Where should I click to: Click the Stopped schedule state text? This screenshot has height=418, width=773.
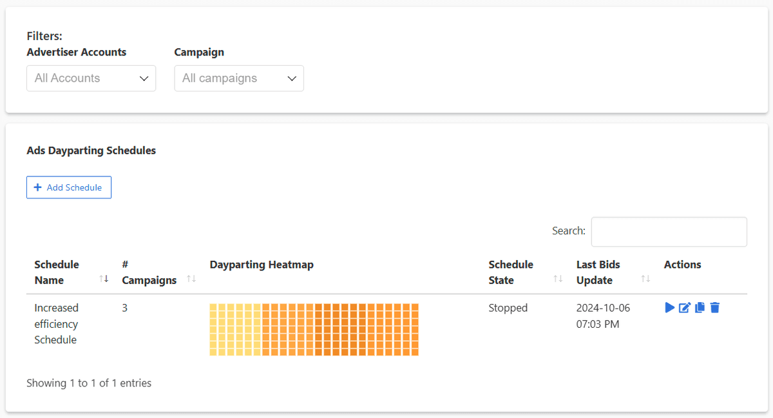pos(508,307)
